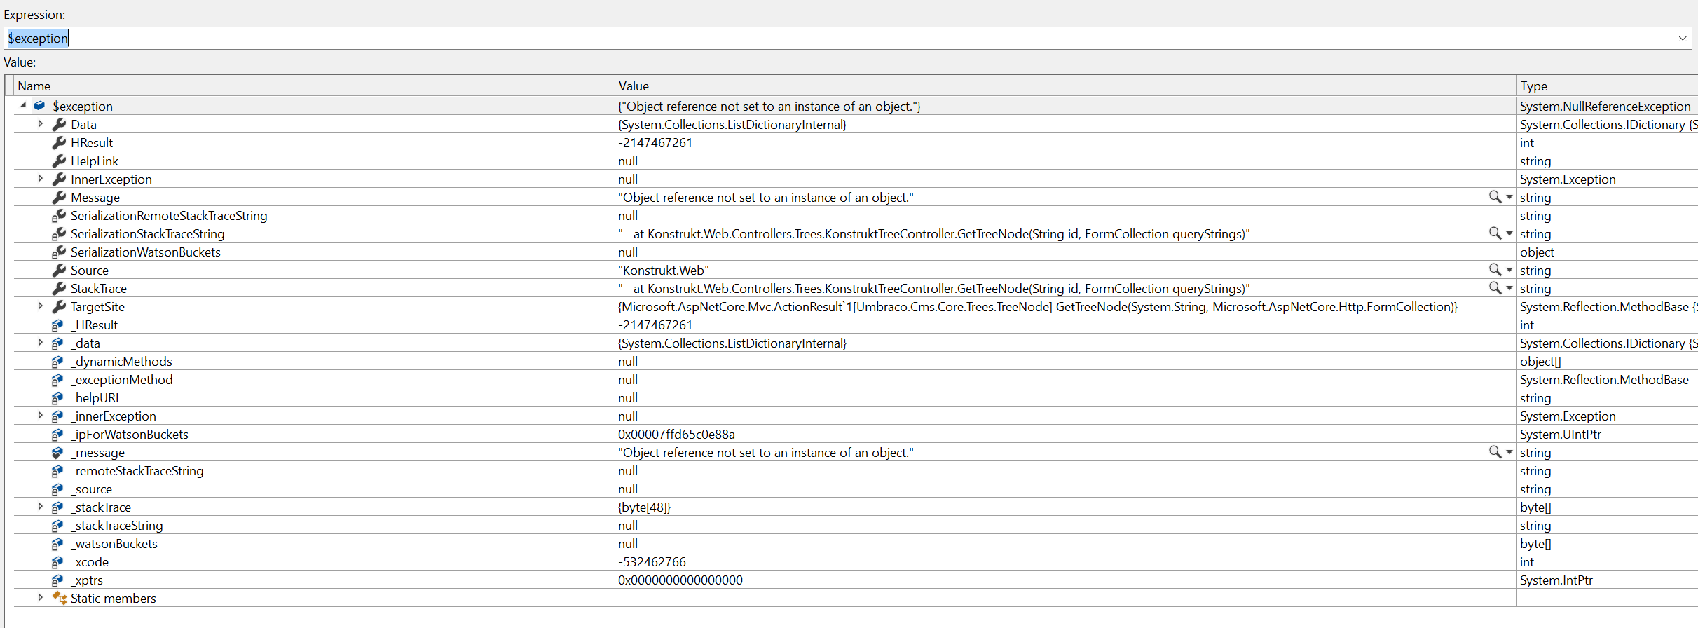This screenshot has width=1698, height=628.
Task: Click the Value column header
Action: coord(1065,86)
